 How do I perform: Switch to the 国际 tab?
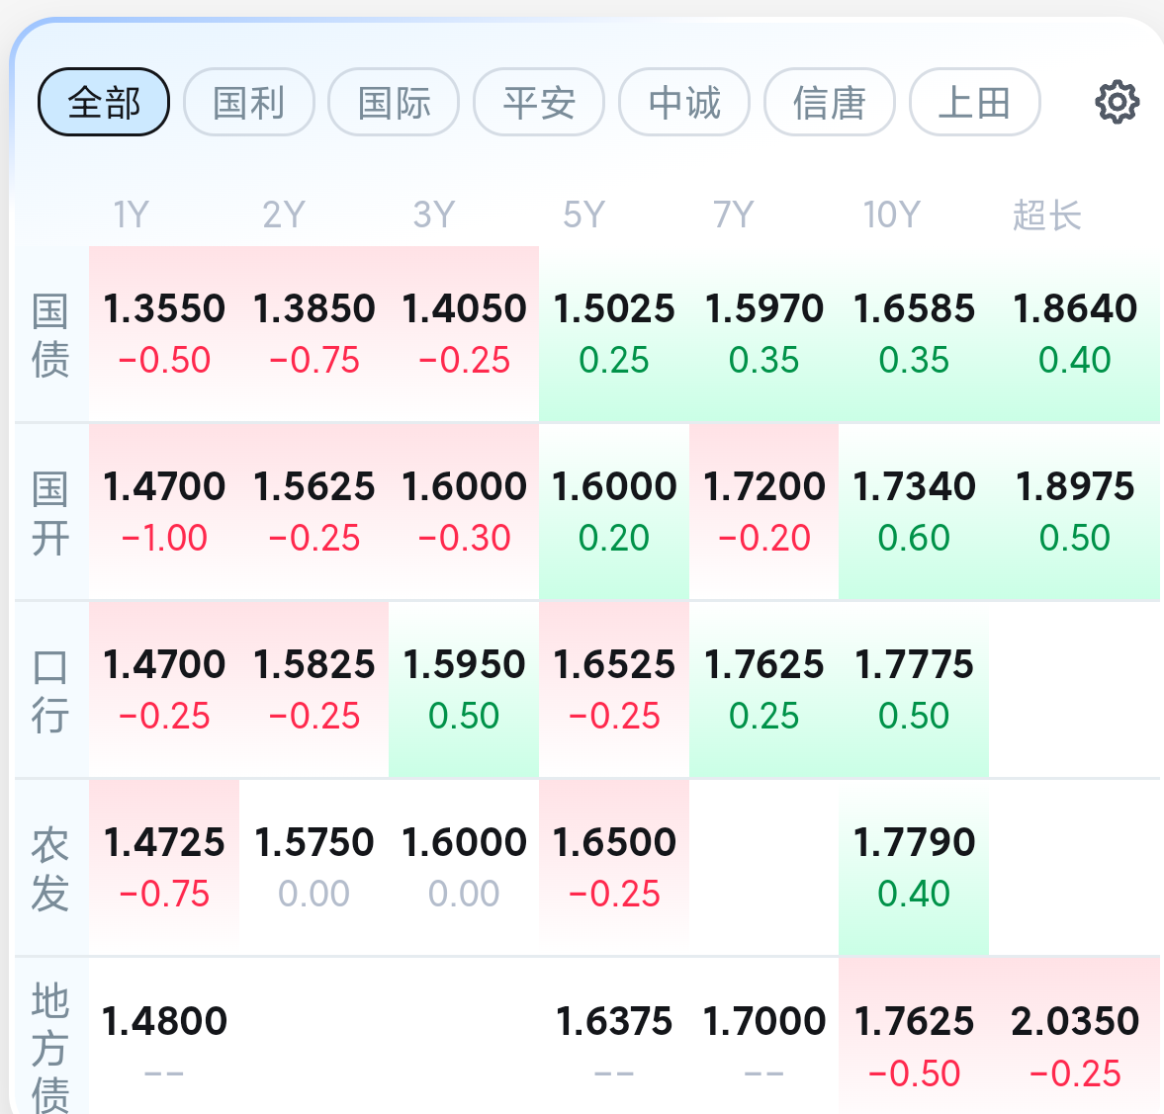tap(394, 102)
